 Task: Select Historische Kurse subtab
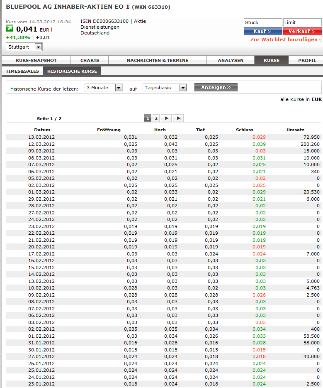[72, 71]
